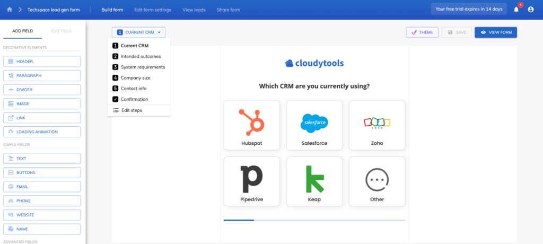The image size is (543, 244).
Task: Select the Intended outcomes step
Action: click(x=138, y=56)
